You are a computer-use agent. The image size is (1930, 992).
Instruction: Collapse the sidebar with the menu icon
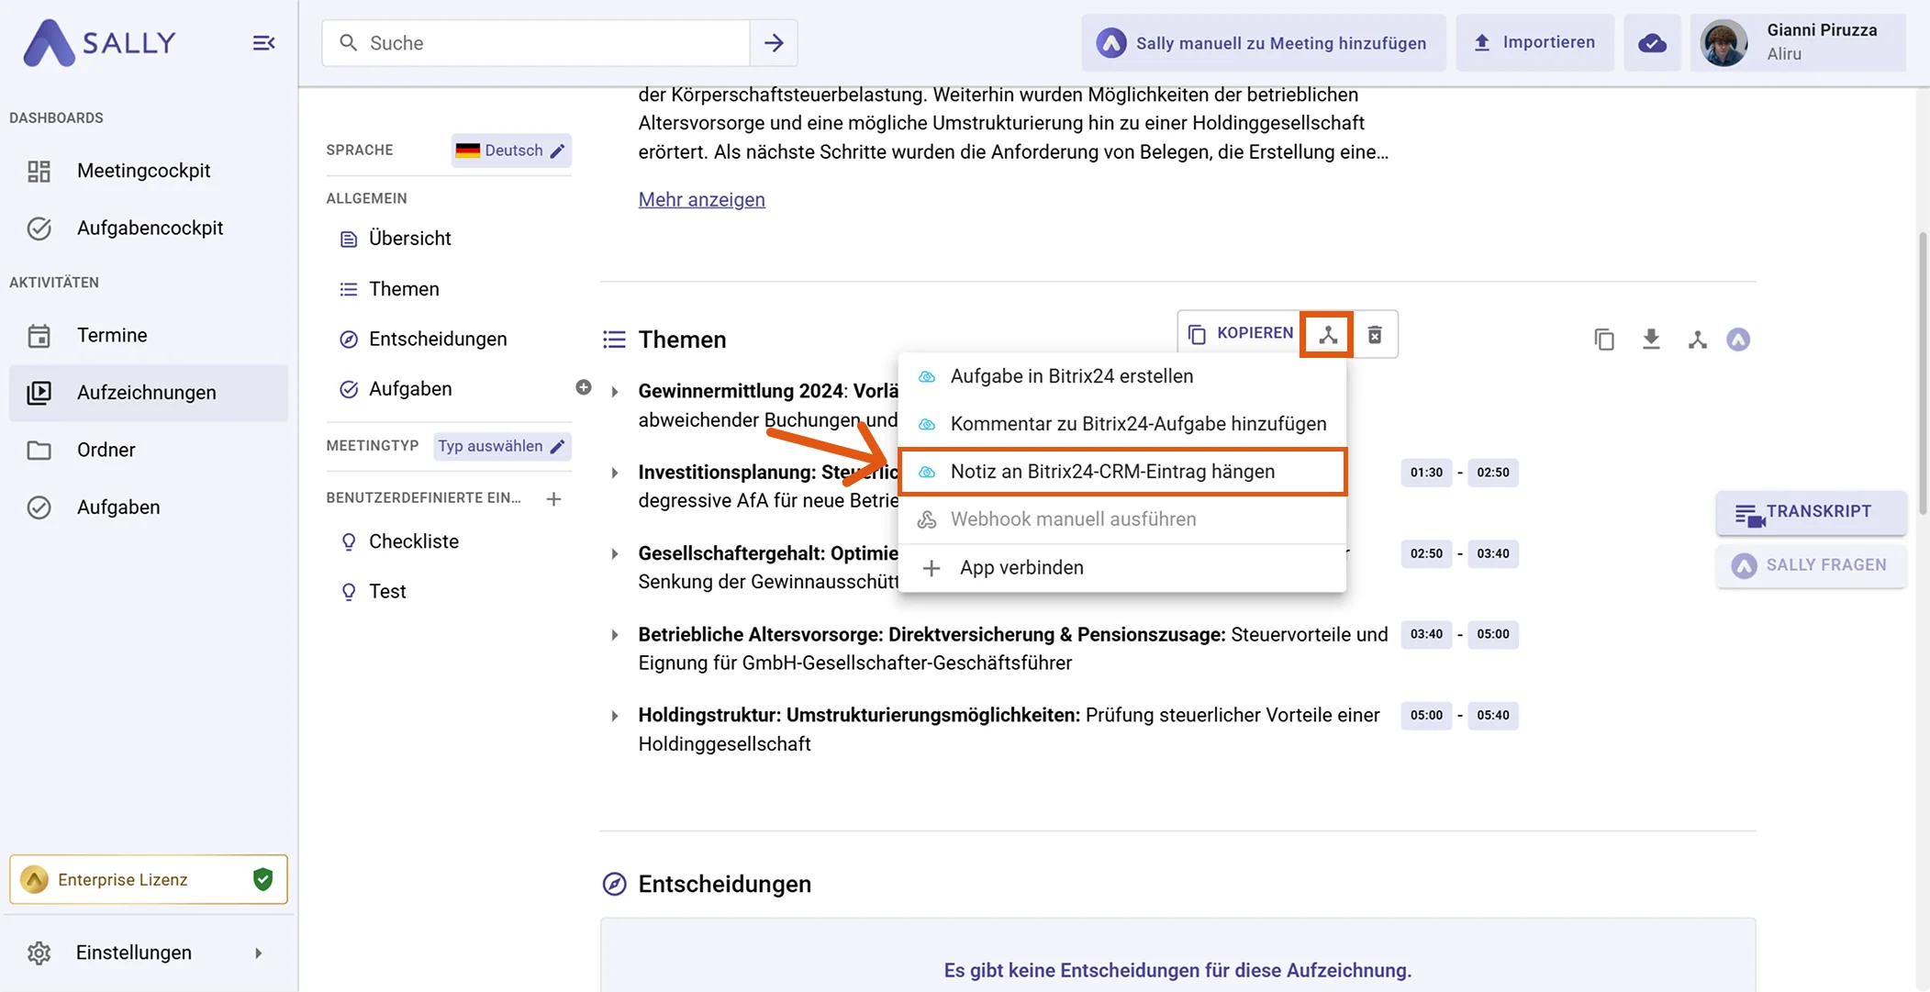(x=263, y=43)
